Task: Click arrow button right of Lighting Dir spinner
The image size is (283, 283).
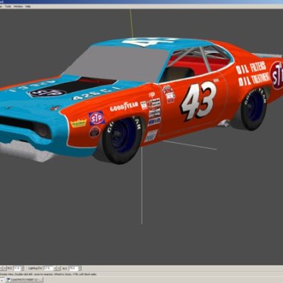Action: (x=59, y=268)
